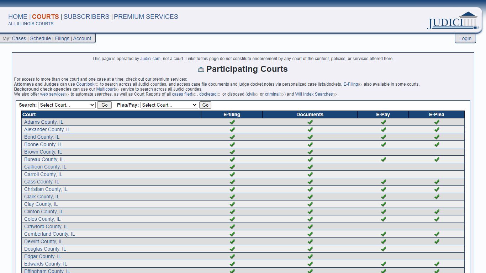Click the Login button

coord(465,38)
